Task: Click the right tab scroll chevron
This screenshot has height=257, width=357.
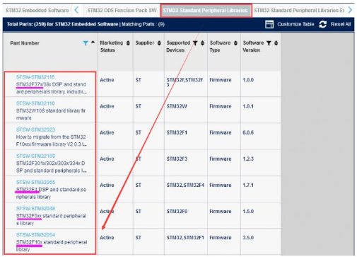Action: coord(350,10)
